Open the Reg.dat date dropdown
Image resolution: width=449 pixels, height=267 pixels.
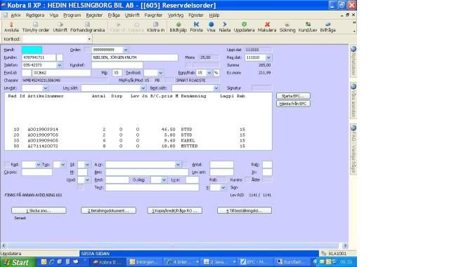268,57
